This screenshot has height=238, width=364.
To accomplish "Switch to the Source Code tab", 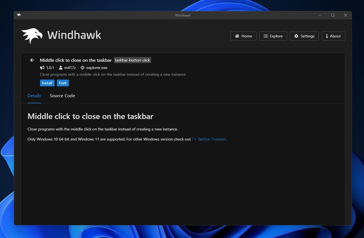I will (62, 96).
